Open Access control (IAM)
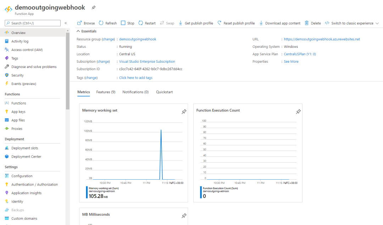383x225 pixels. point(33,50)
